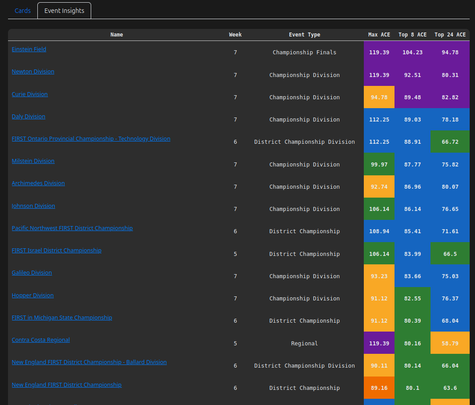475x405 pixels.
Task: Open New England Championship Ballard Division link
Action: 89,362
